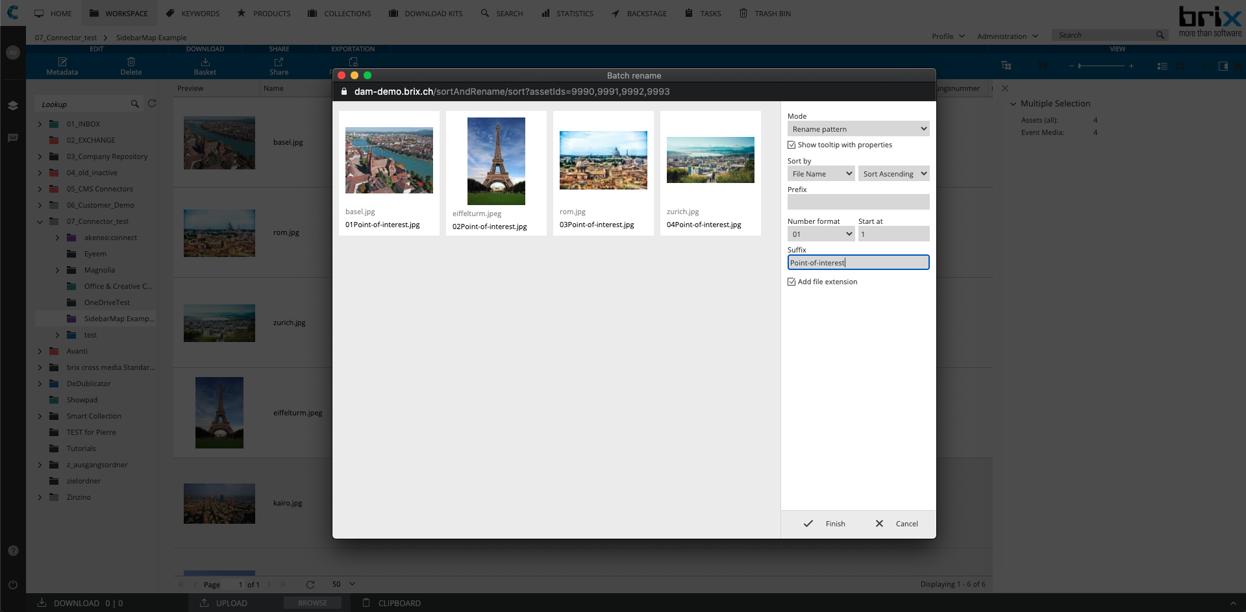
Task: Click the Prefix input field
Action: pos(858,202)
